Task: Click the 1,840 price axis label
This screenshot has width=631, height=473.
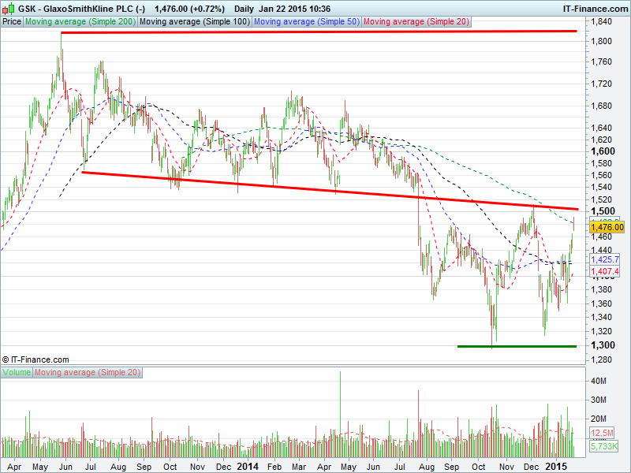Action: 601,21
